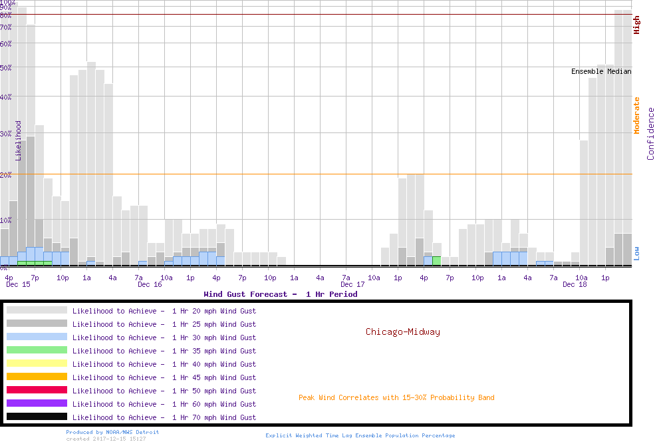The image size is (665, 446).
Task: Select the Dec 16 date marker
Action: pos(150,284)
